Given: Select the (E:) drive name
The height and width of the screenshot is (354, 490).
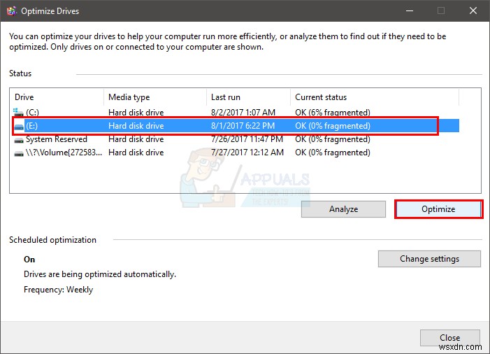Looking at the screenshot, I should tap(31, 126).
